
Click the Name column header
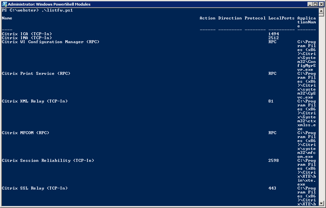point(7,18)
